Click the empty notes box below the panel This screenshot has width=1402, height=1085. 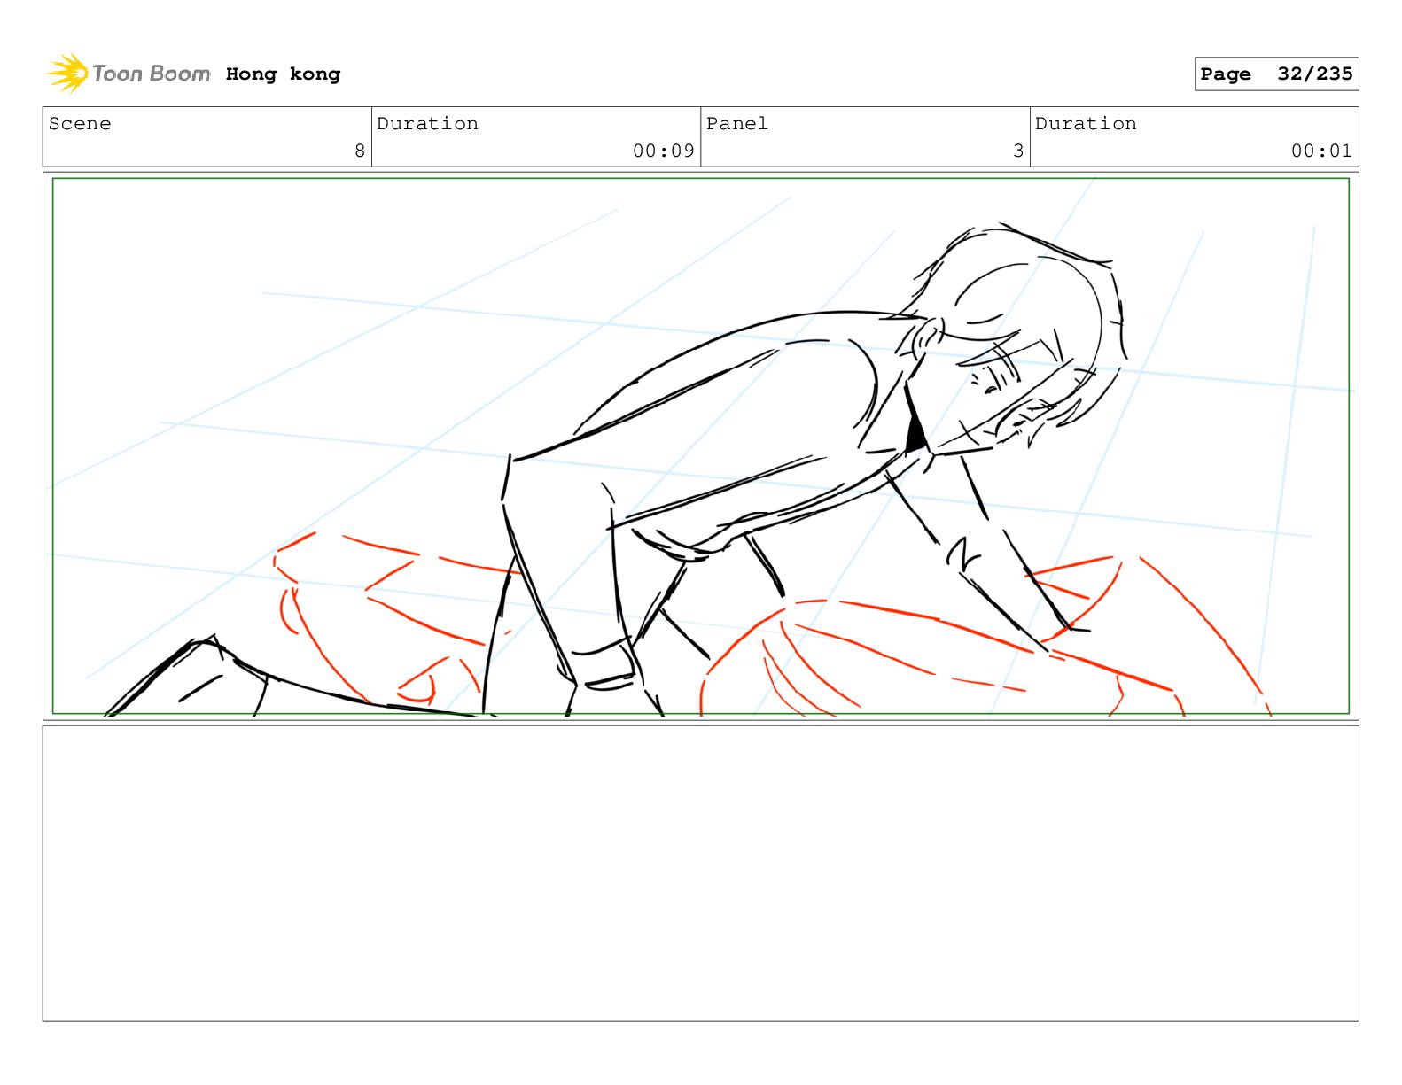click(700, 873)
